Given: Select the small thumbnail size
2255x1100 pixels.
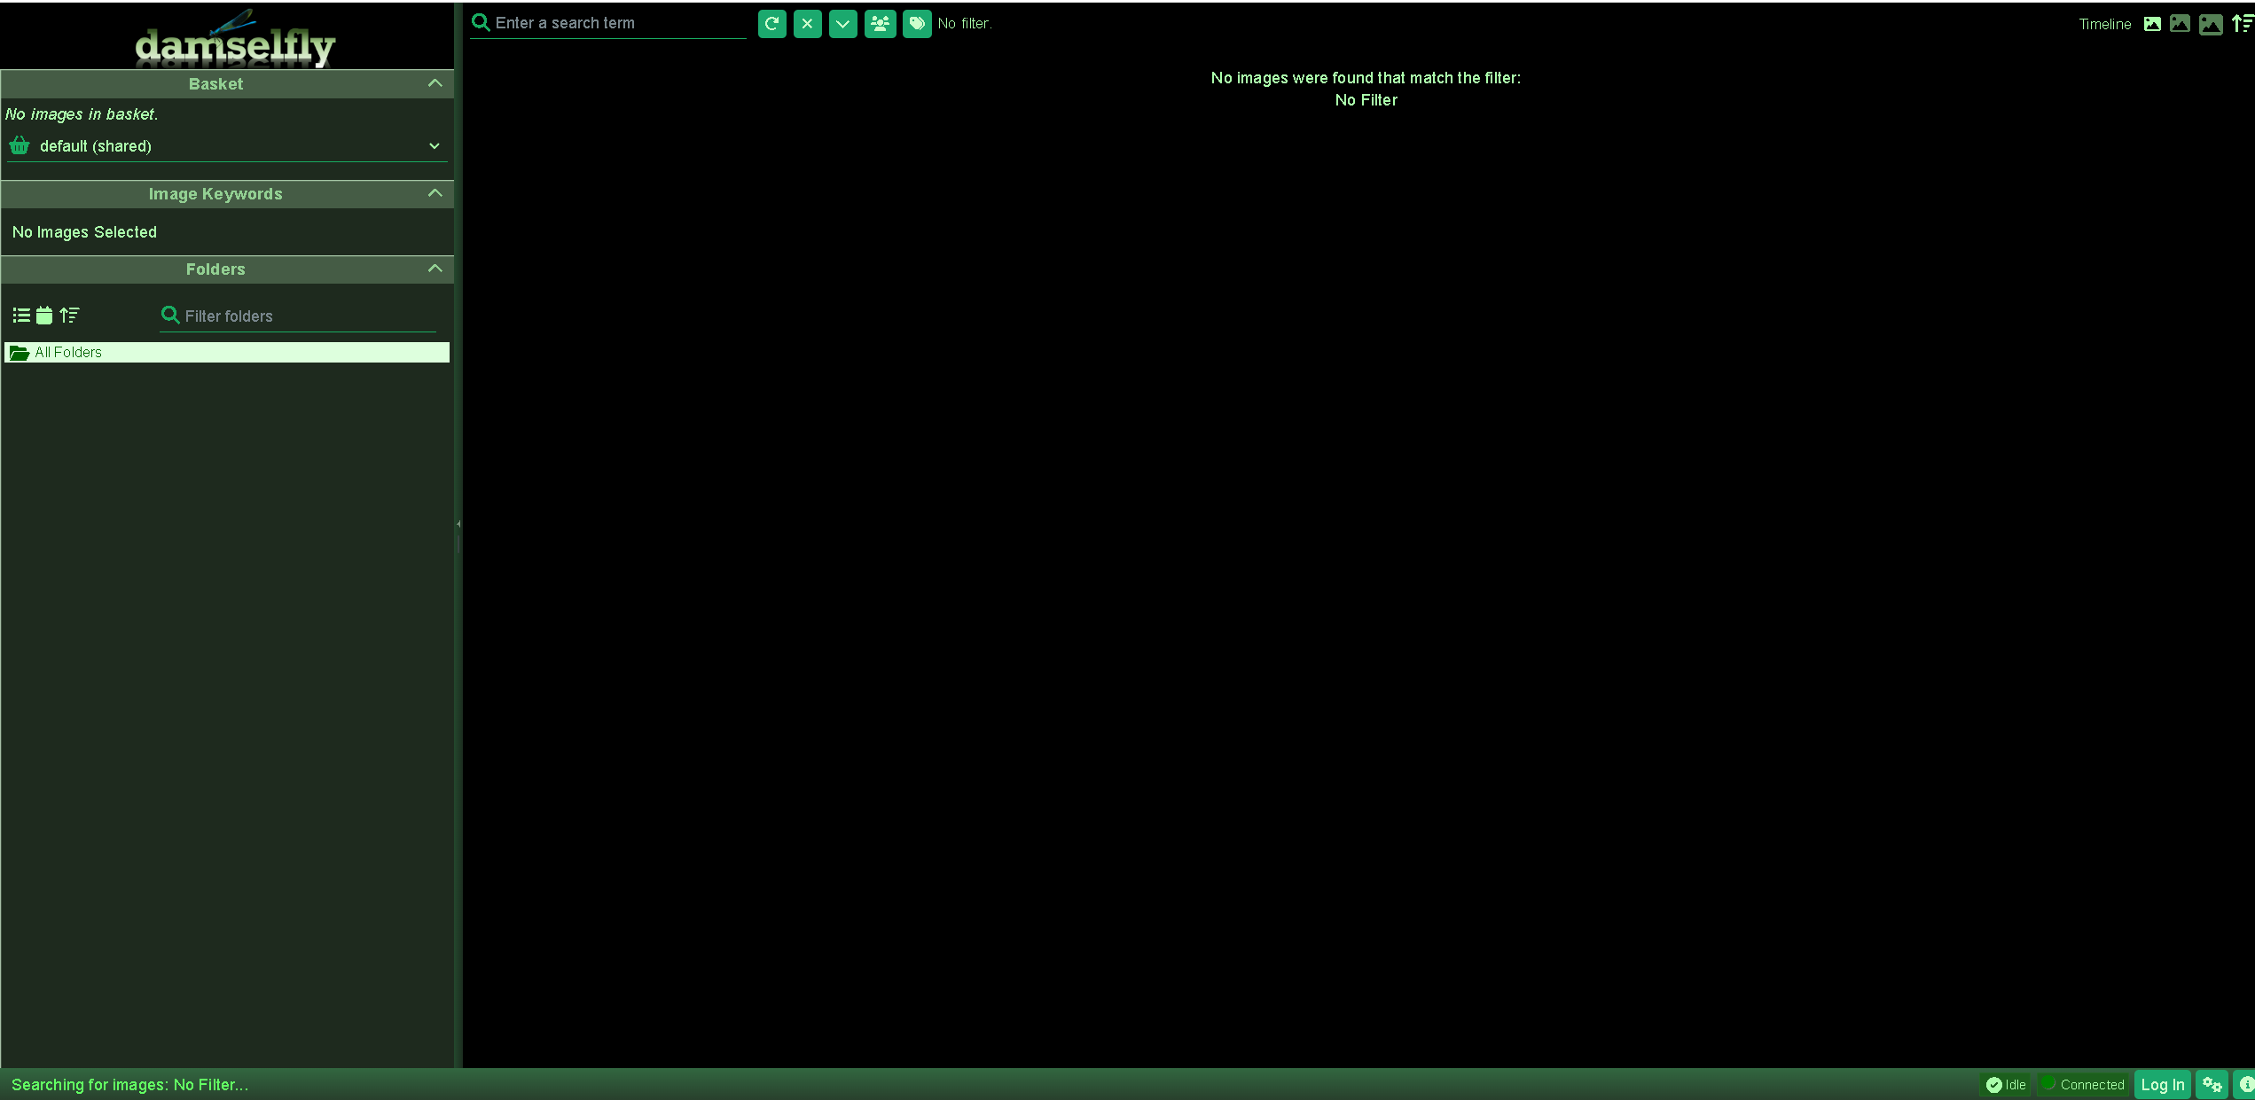Looking at the screenshot, I should point(2152,24).
